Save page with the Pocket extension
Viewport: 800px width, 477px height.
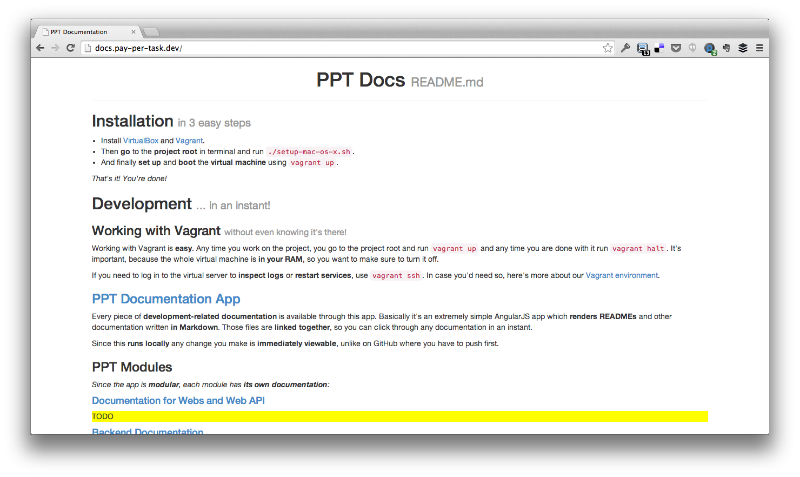[x=676, y=48]
